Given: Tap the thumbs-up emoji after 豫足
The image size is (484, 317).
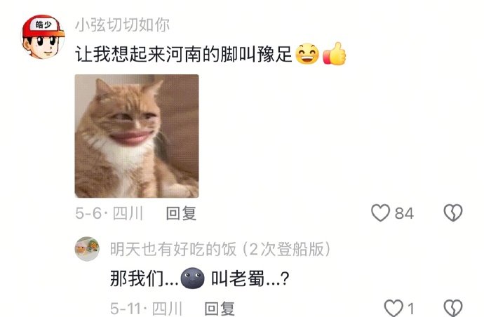Looking at the screenshot, I should (x=335, y=54).
